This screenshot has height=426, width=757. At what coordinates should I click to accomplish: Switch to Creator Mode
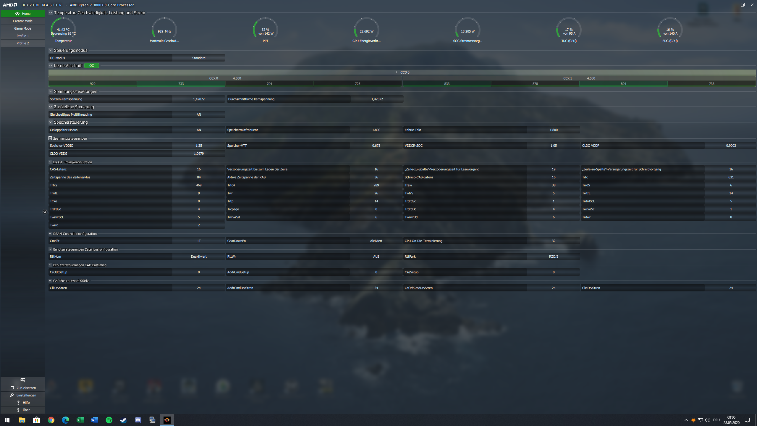[x=23, y=21]
